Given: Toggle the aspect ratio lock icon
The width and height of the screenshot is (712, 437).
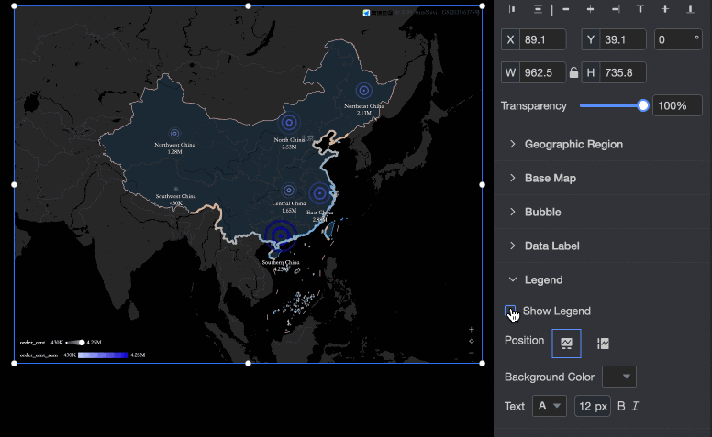Looking at the screenshot, I should pos(574,72).
